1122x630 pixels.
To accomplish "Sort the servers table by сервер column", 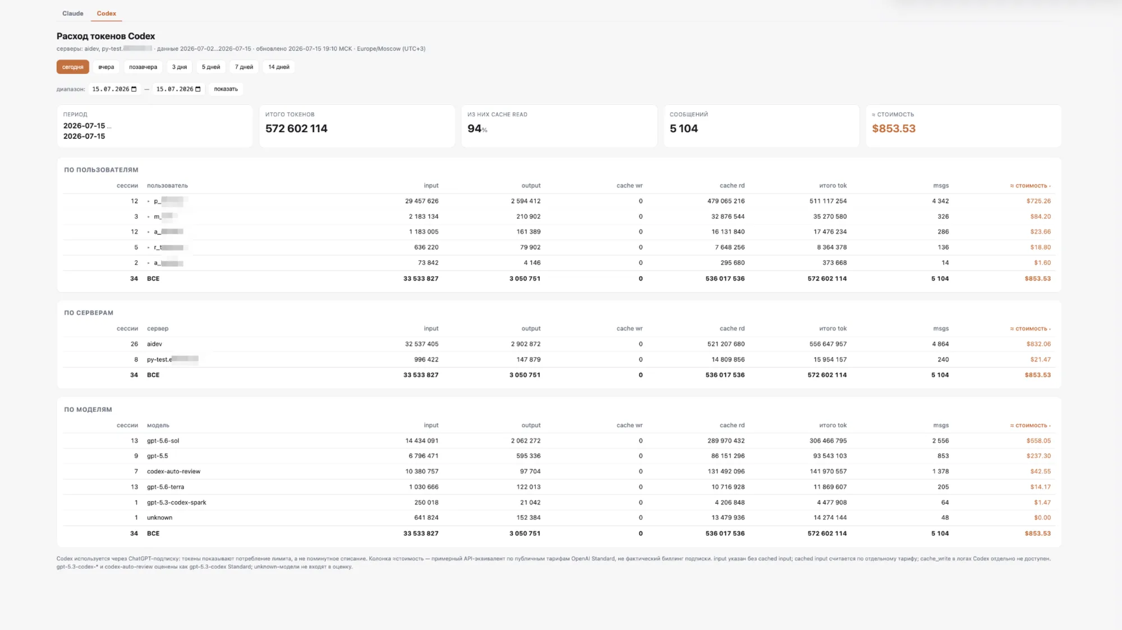I will [x=158, y=328].
